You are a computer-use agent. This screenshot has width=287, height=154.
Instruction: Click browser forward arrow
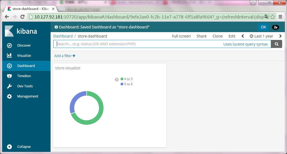(15, 17)
